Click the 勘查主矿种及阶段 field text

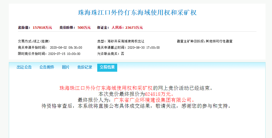tap(205, 41)
